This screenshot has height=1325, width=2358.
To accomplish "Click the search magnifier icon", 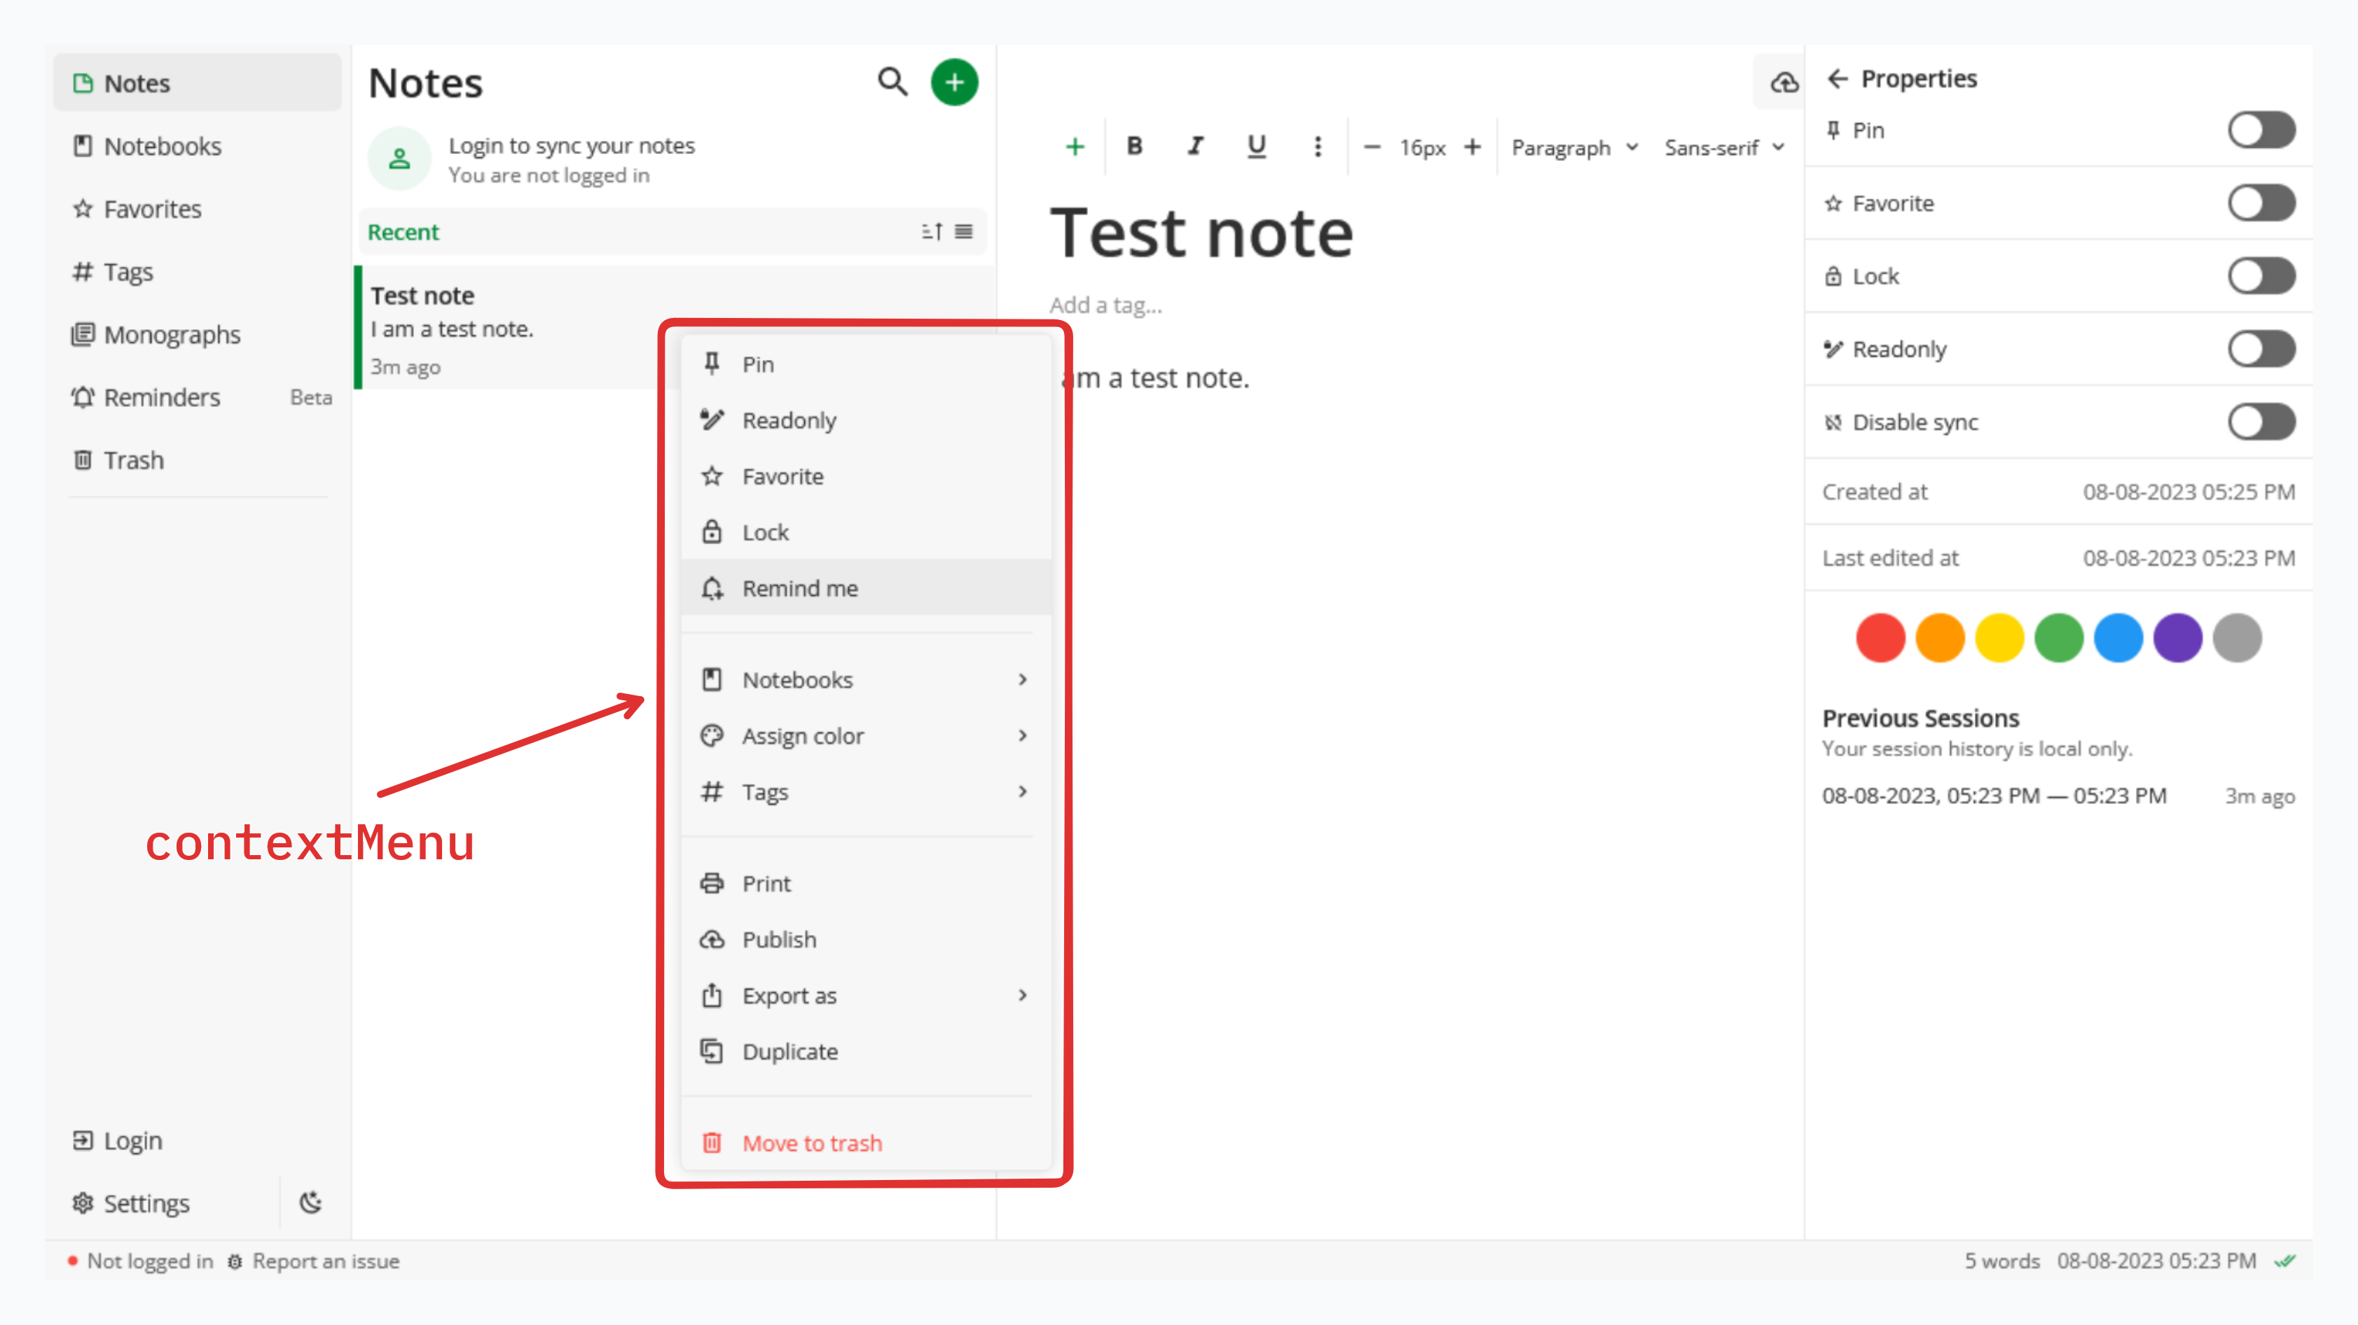I will coord(892,83).
